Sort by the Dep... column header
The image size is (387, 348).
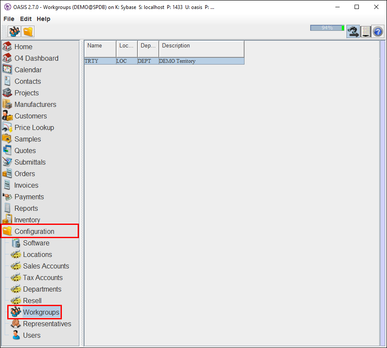click(148, 49)
